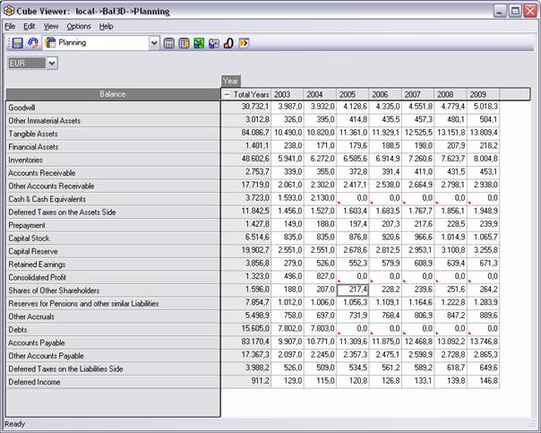This screenshot has width=541, height=433.
Task: Click the floppy disk Save icon
Action: click(x=17, y=42)
